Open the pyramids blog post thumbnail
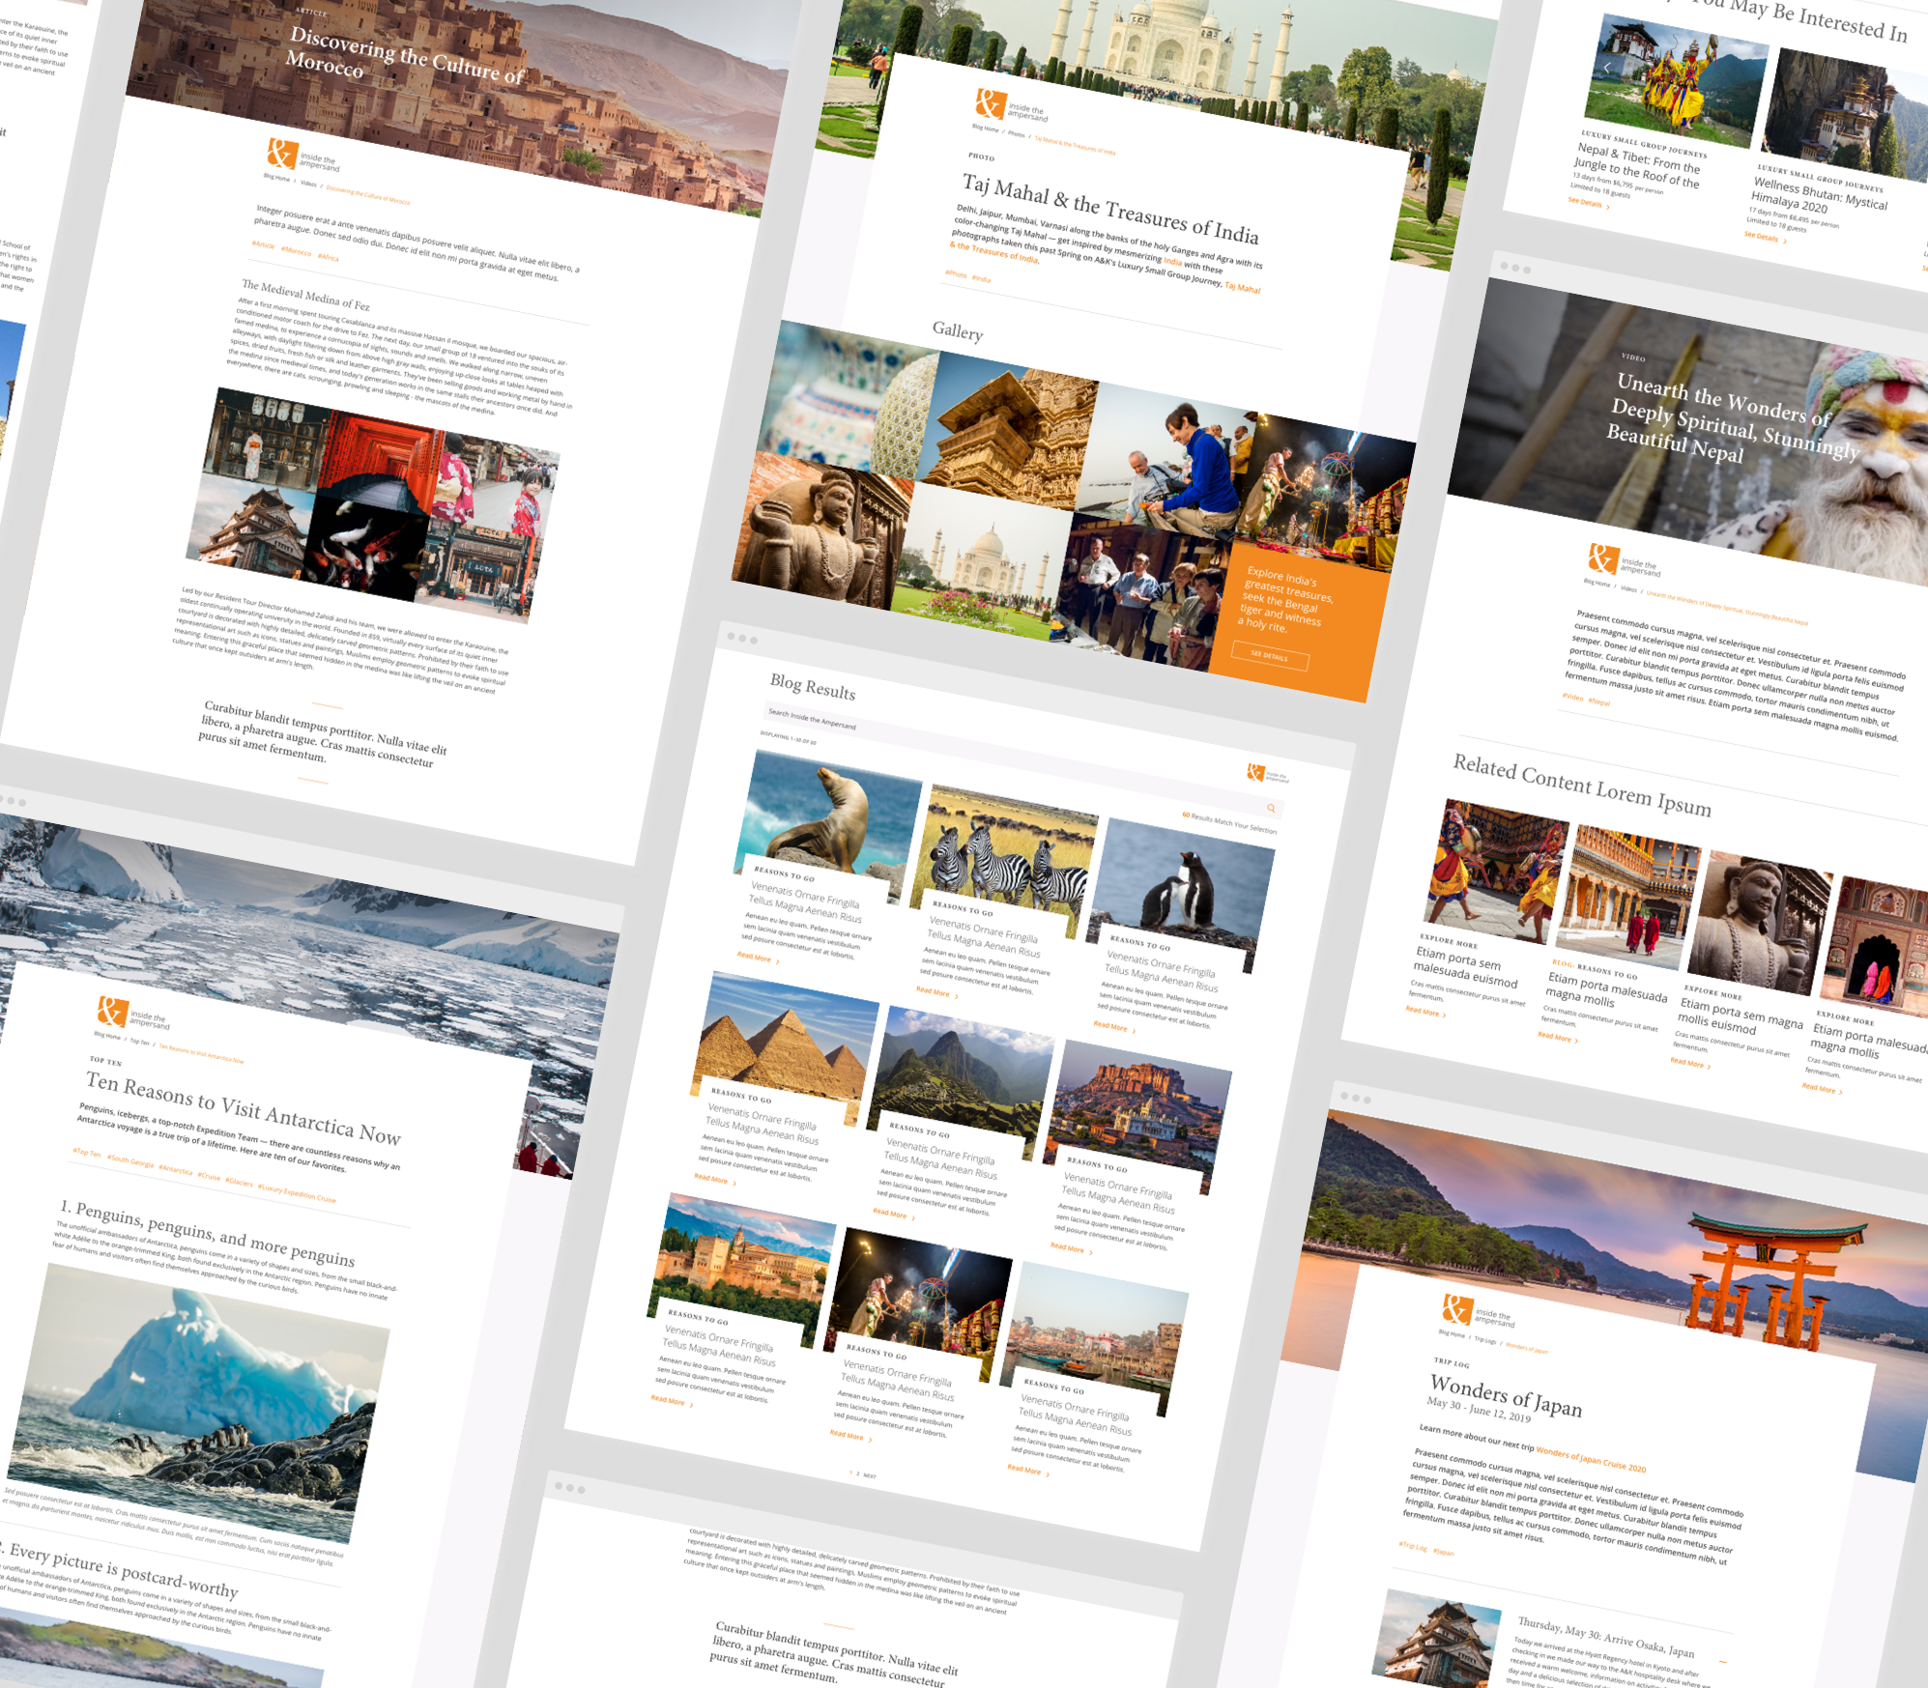1928x1688 pixels. pos(785,1041)
